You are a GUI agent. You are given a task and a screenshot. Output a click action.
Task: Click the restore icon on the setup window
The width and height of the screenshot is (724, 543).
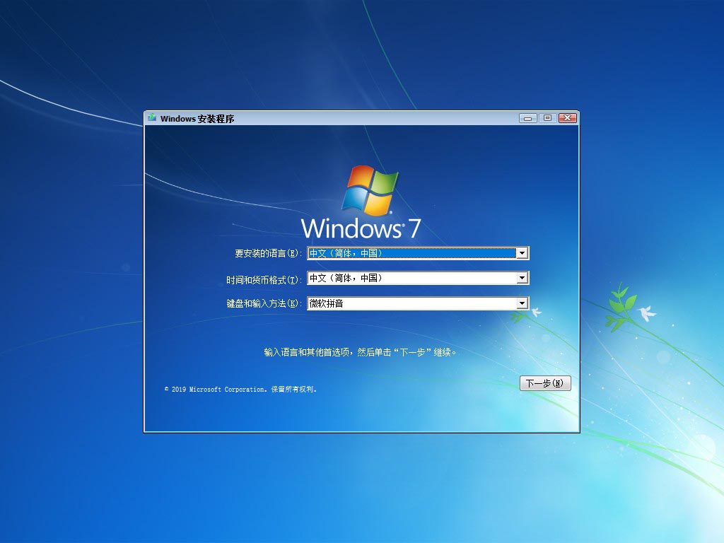tap(548, 117)
